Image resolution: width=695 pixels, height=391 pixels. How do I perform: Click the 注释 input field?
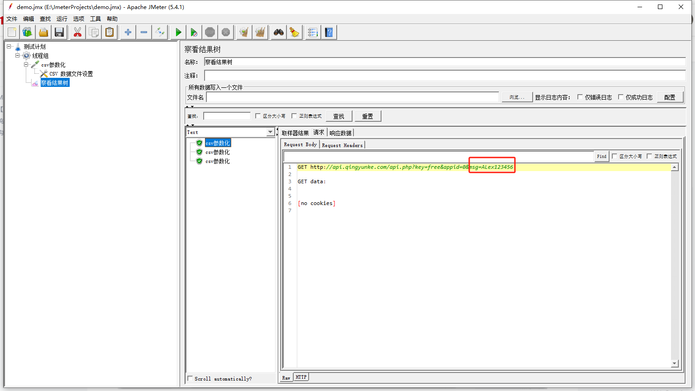coord(445,76)
